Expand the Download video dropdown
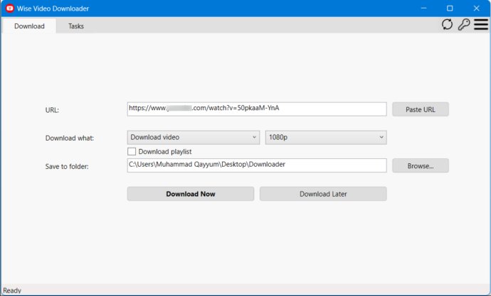 click(194, 138)
